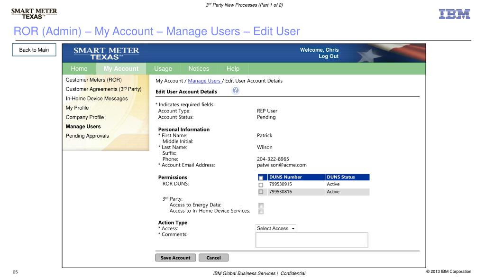Open Customer Agreements (3rd Party) in sidebar
Image resolution: width=485 pixels, height=280 pixels.
click(104, 89)
